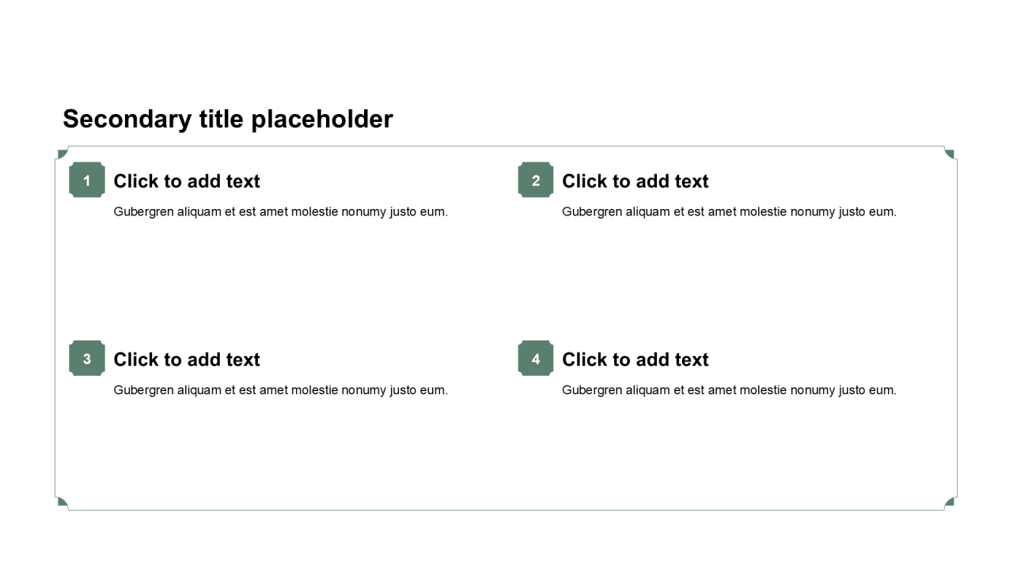Select the bottom-right corner ornament of frame
This screenshot has width=1013, height=570.
click(950, 503)
